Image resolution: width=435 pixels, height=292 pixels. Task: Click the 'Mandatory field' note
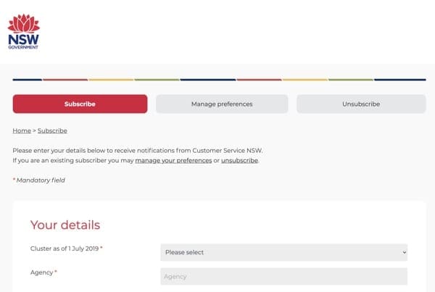39,180
